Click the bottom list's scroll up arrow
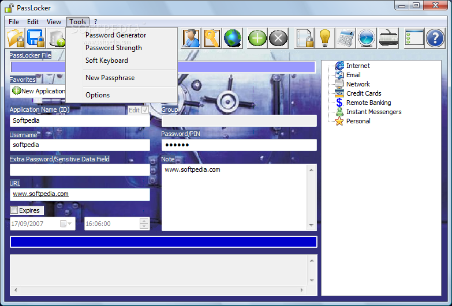 point(312,260)
